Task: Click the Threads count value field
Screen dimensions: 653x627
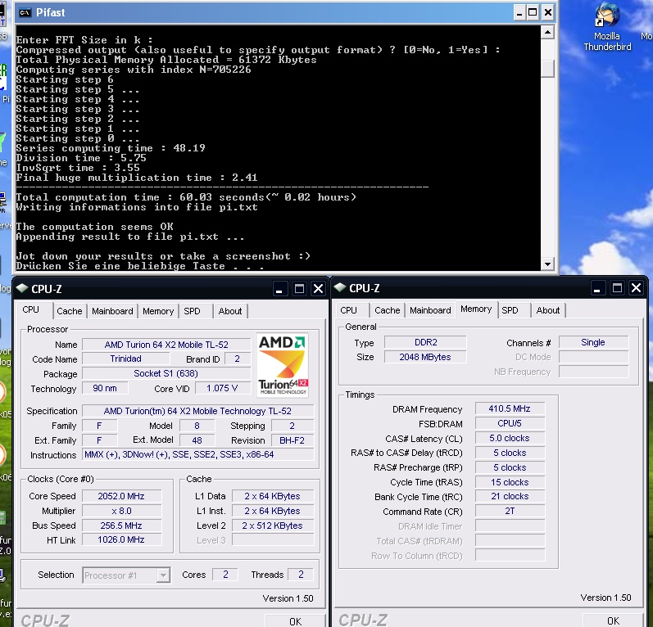Action: pyautogui.click(x=301, y=575)
